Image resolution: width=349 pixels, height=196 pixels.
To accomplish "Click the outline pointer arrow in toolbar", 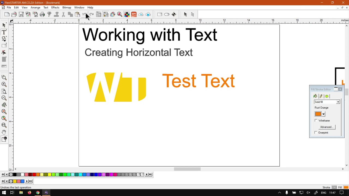I will point(192,14).
